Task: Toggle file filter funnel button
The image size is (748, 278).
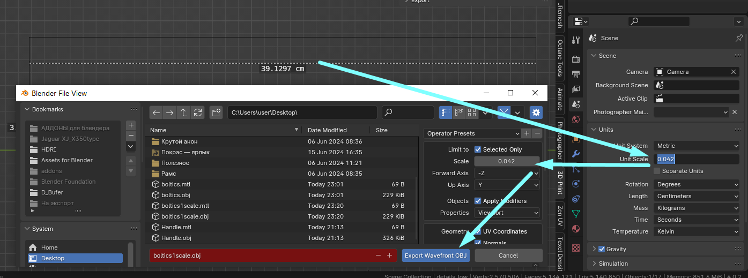Action: point(504,112)
